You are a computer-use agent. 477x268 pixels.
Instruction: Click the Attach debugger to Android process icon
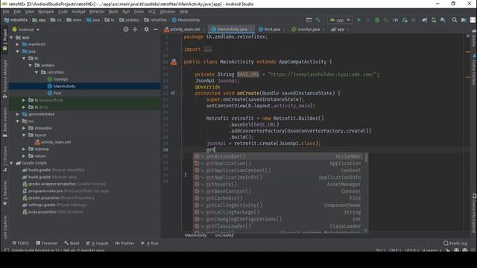(405, 20)
